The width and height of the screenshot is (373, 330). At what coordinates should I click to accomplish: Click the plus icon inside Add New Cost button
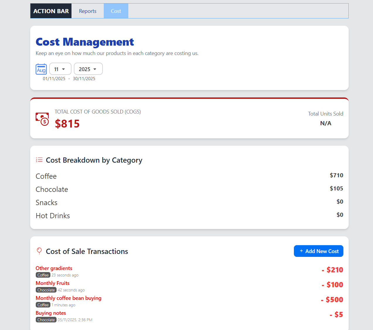[301, 251]
